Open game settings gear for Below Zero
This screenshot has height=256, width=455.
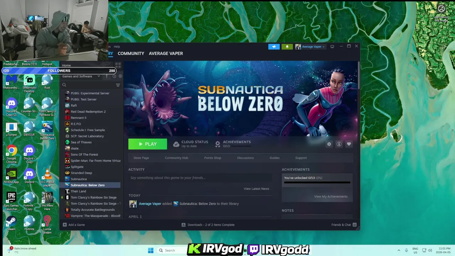click(329, 144)
